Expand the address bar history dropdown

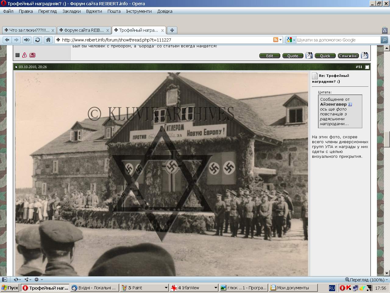(281, 40)
